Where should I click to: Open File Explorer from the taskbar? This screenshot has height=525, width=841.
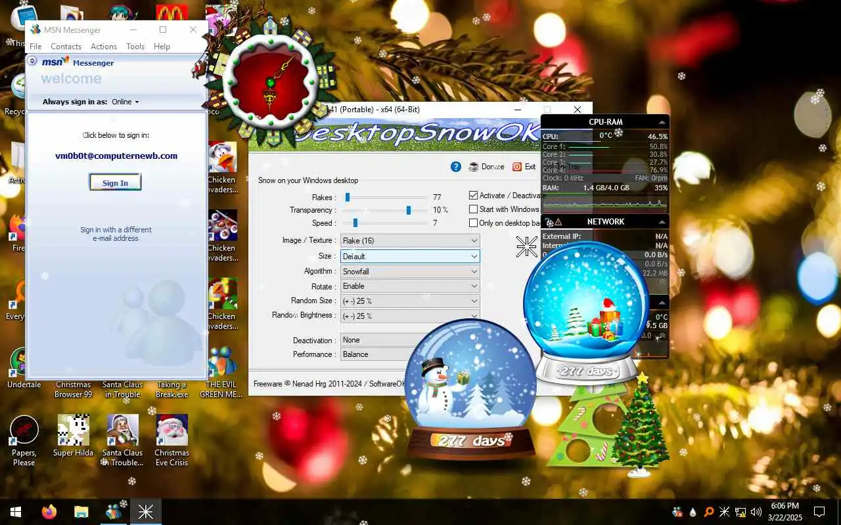81,511
